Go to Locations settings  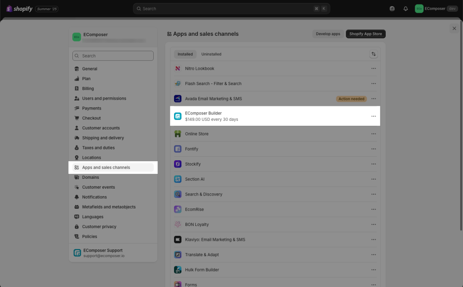[113, 158]
